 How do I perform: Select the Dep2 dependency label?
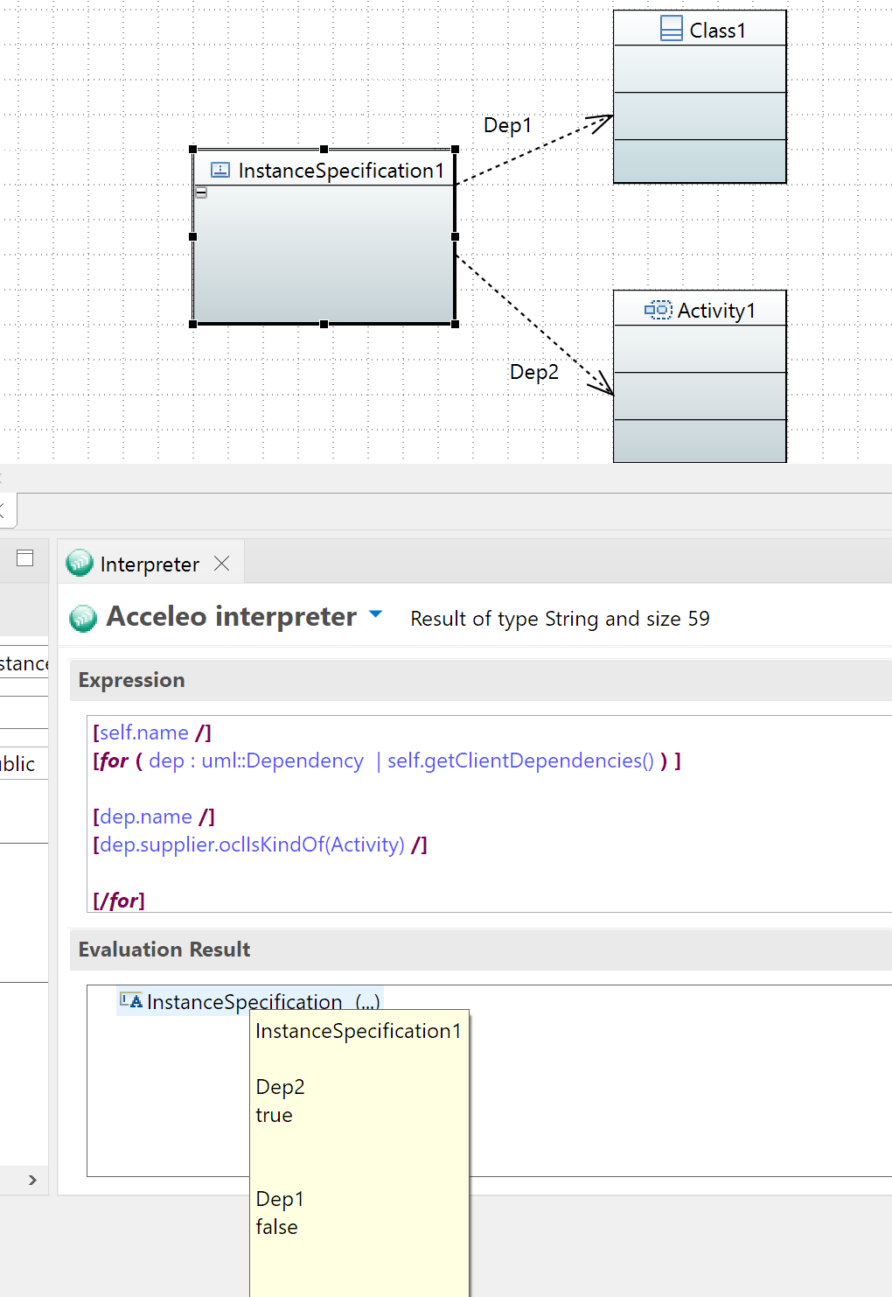coord(533,372)
